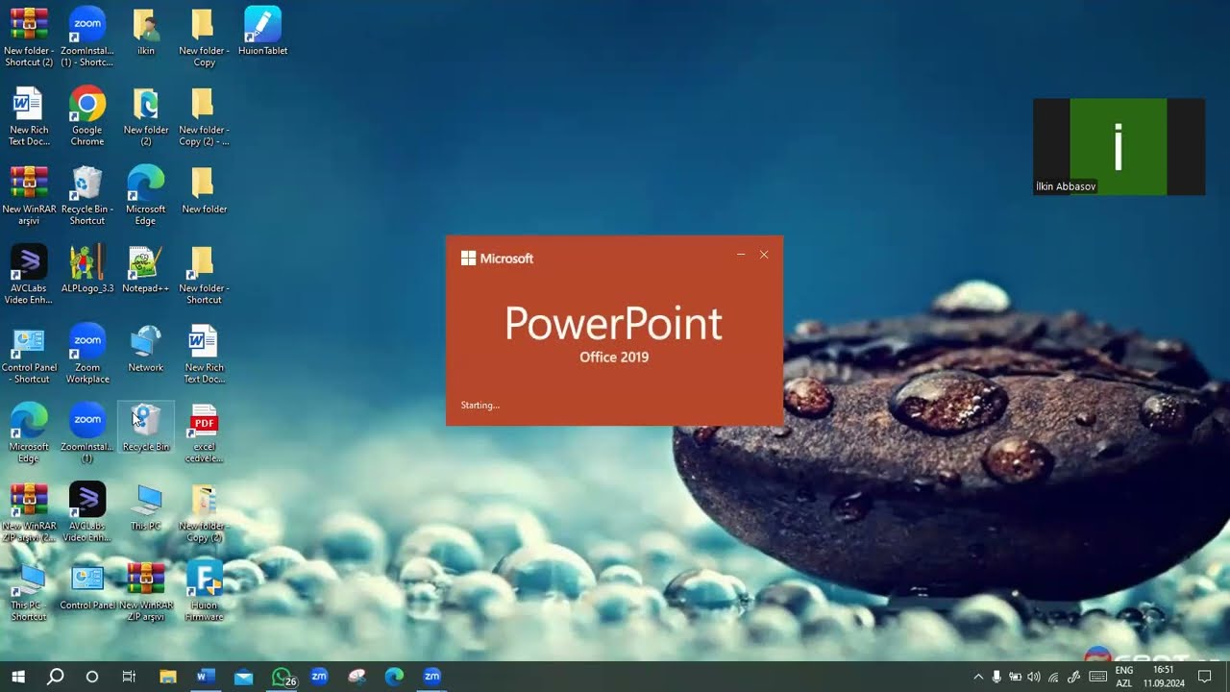Switch the ENG AZL input language

pos(1123,677)
